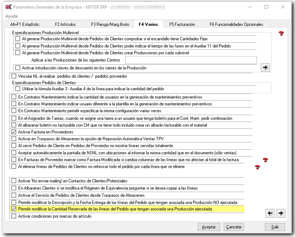Enable aceptar automáticamente pantalla de NSNL
Image resolution: width=295 pixels, height=237 pixels.
(14, 153)
